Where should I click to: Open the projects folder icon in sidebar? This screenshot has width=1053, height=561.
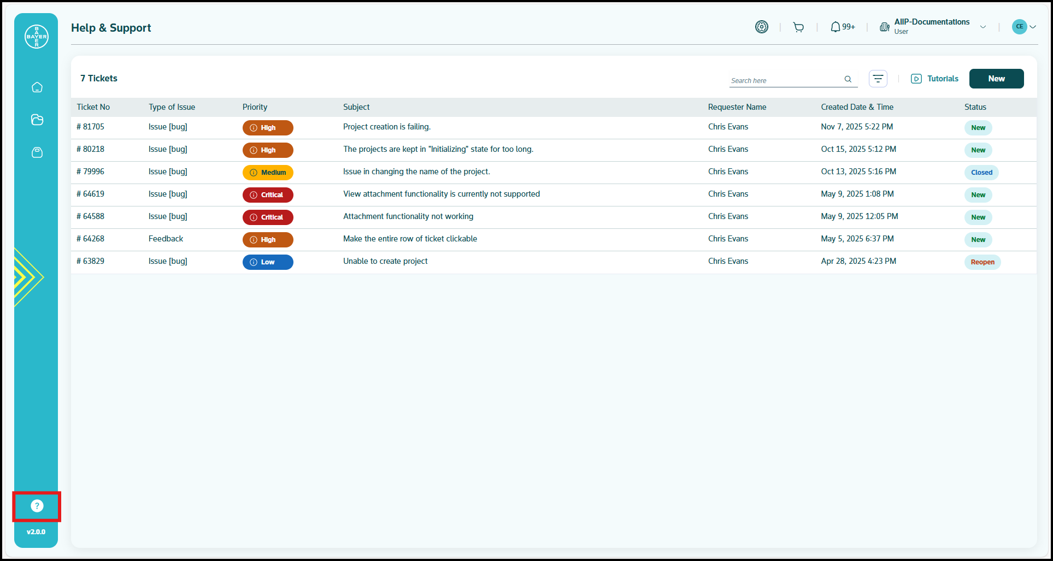[37, 120]
